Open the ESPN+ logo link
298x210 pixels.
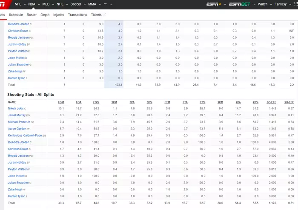pos(214,4)
